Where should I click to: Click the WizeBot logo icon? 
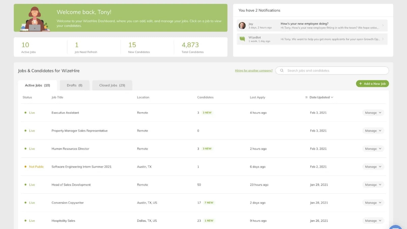coord(242,39)
